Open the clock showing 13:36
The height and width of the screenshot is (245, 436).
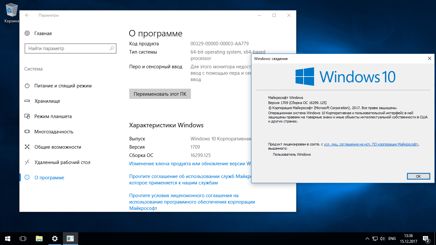tap(408, 239)
